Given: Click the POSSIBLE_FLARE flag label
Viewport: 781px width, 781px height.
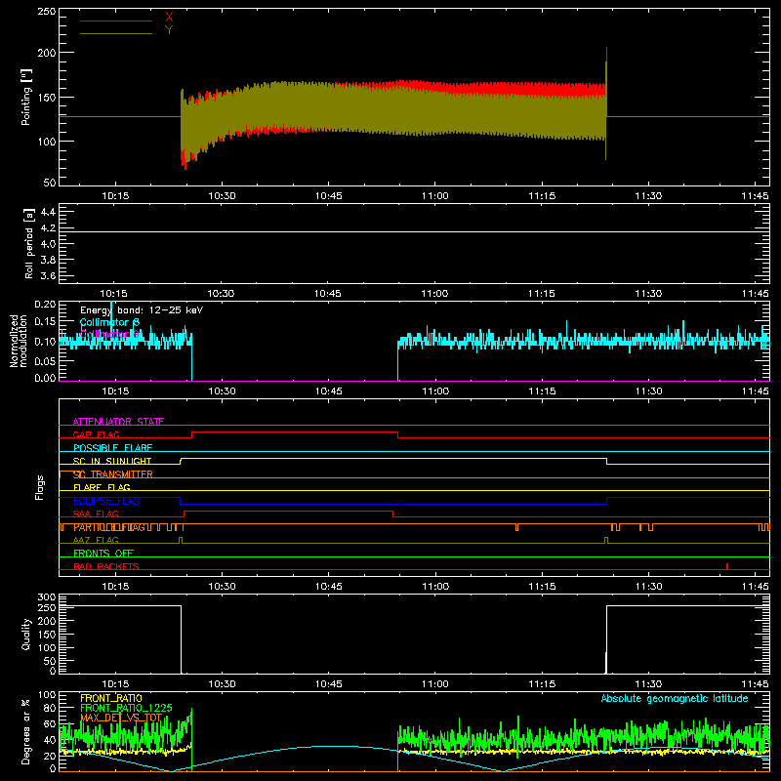Looking at the screenshot, I should 112,448.
